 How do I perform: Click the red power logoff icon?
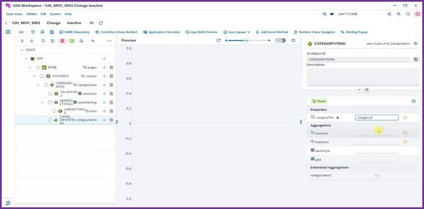pyautogui.click(x=417, y=14)
